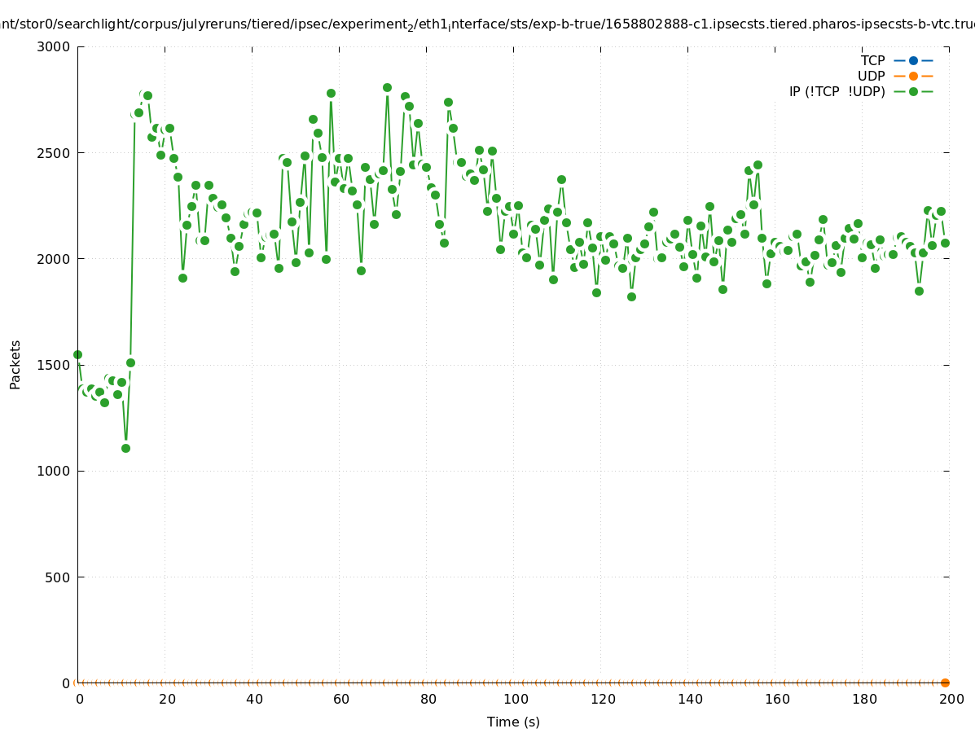Click the 1500 tick label on y-axis
975x733 pixels.
pos(54,365)
